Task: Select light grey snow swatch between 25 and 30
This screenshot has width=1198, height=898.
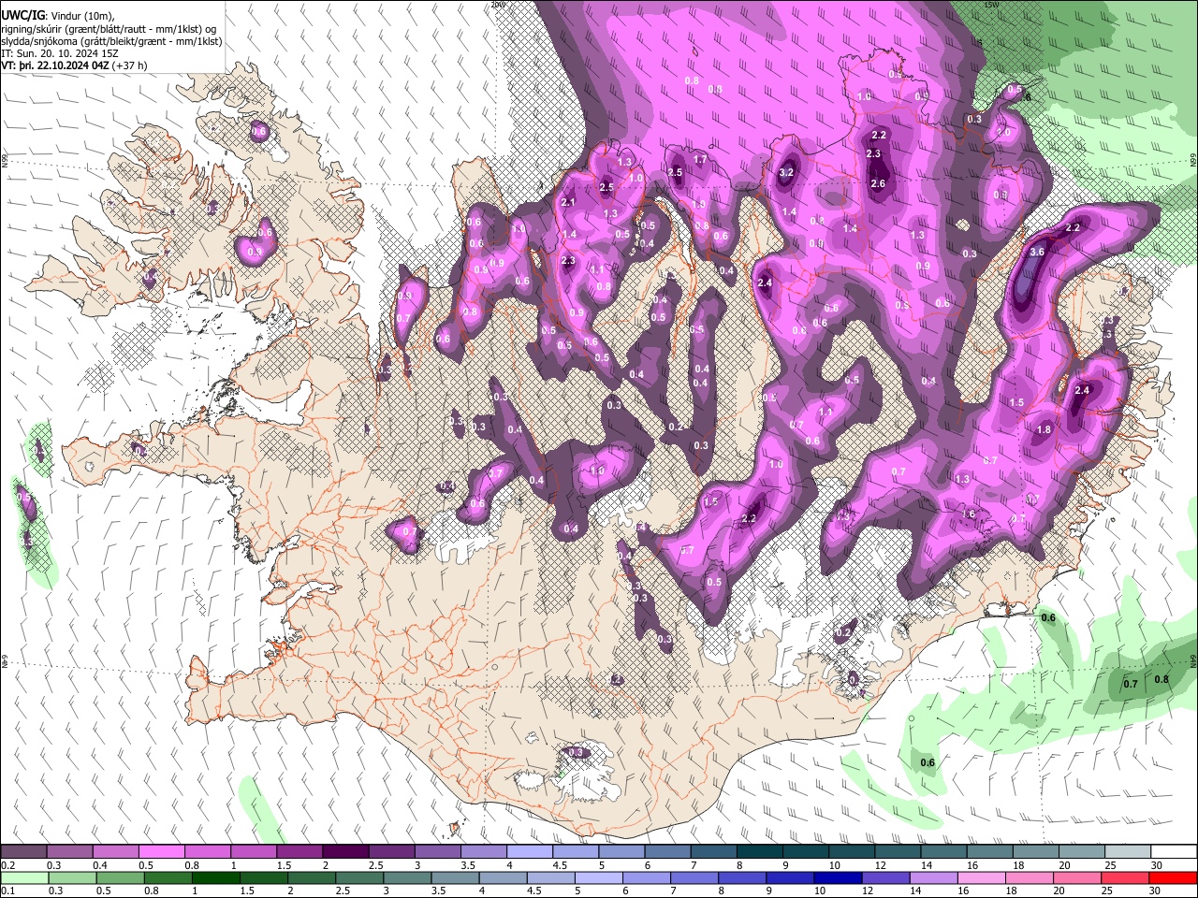Action: 1128,852
